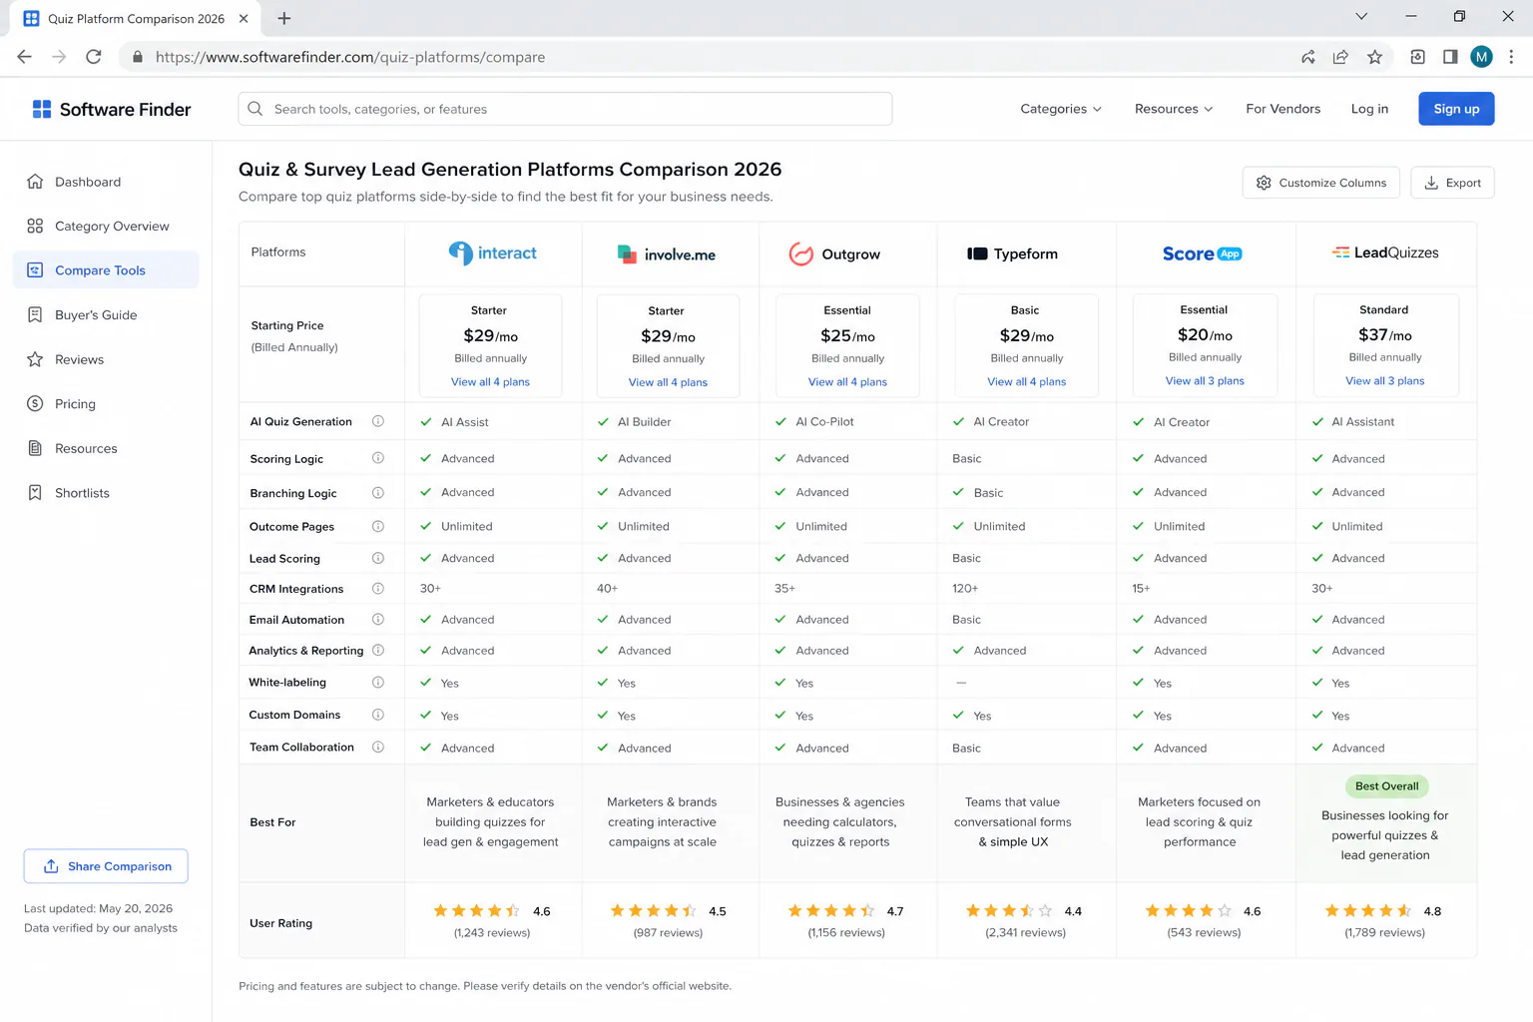The height and width of the screenshot is (1022, 1533).
Task: Open a new browser tab
Action: [x=284, y=18]
